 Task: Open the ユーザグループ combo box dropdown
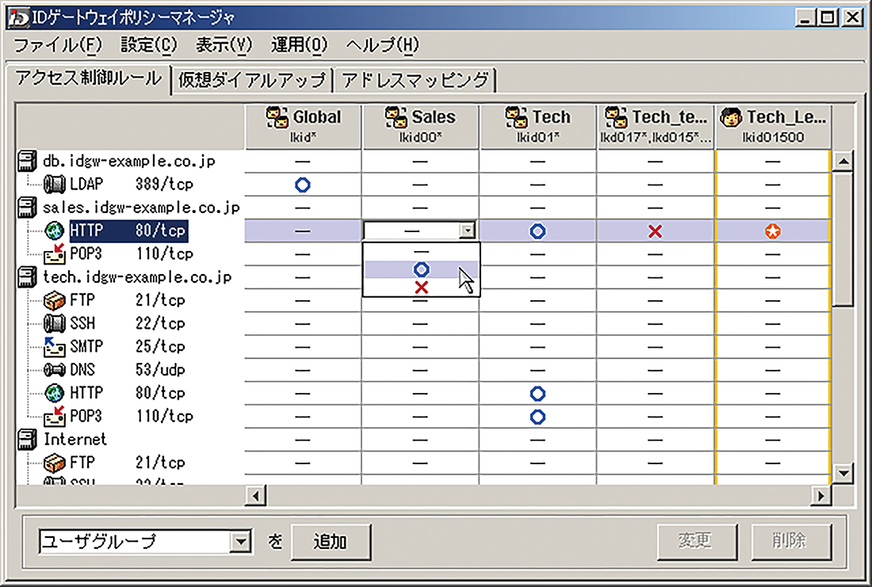click(x=239, y=542)
